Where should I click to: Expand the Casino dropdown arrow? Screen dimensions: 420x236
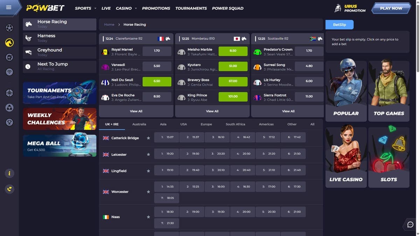[135, 8]
